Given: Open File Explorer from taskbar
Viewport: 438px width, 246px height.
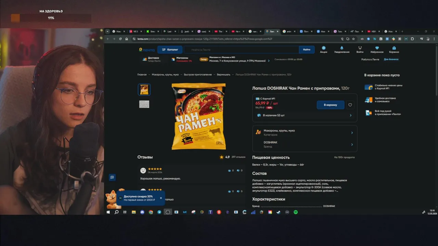Looking at the screenshot, I should (133, 212).
